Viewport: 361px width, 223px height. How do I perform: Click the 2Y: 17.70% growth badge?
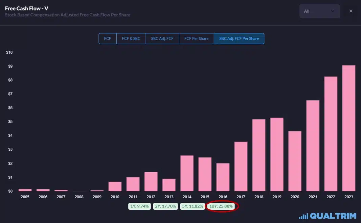(x=165, y=206)
